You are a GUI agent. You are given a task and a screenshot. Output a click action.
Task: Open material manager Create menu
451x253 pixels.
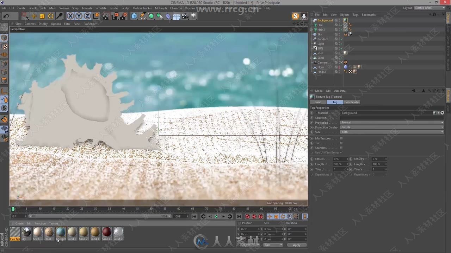click(x=19, y=223)
